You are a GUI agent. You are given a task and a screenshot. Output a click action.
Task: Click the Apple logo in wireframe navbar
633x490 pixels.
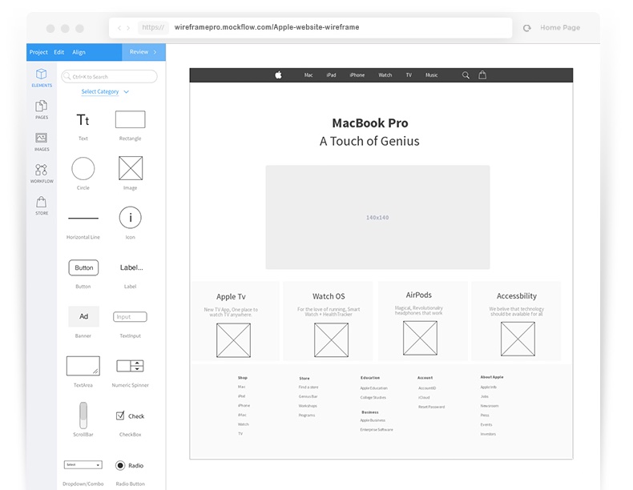[x=279, y=74]
